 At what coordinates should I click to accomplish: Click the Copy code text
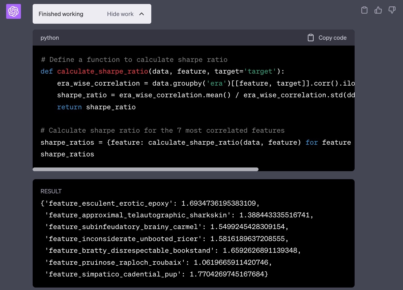click(332, 38)
